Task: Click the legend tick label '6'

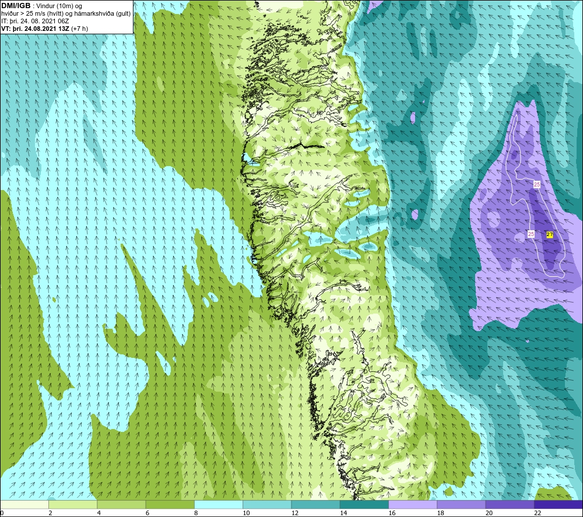Action: (147, 514)
